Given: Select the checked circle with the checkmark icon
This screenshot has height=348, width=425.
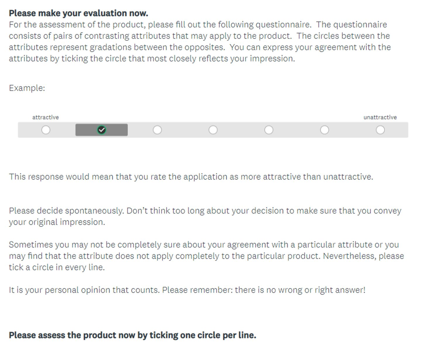Looking at the screenshot, I should coord(101,129).
